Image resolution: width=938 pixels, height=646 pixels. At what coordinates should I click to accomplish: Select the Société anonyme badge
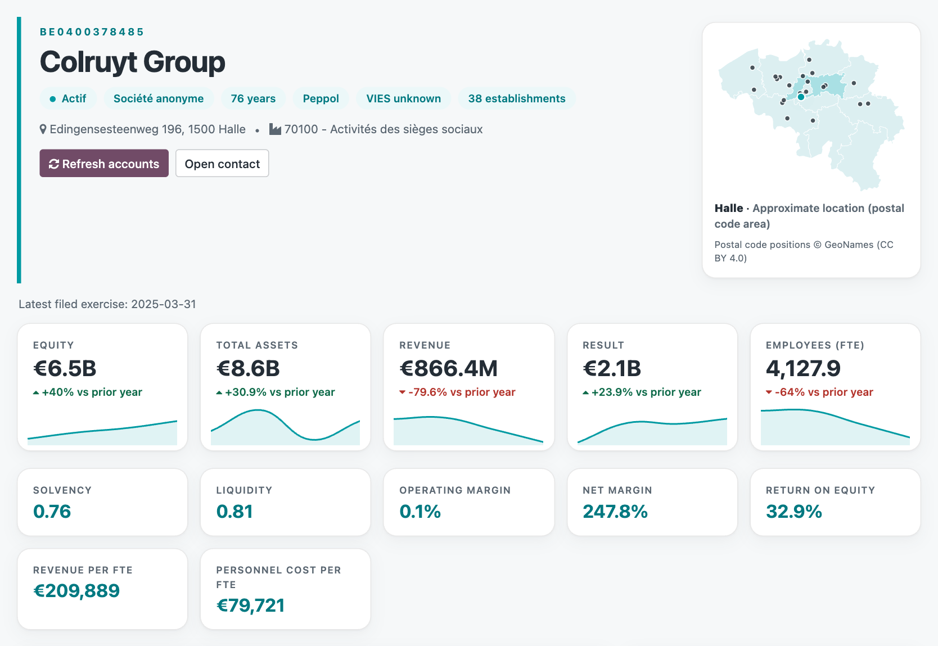click(159, 98)
